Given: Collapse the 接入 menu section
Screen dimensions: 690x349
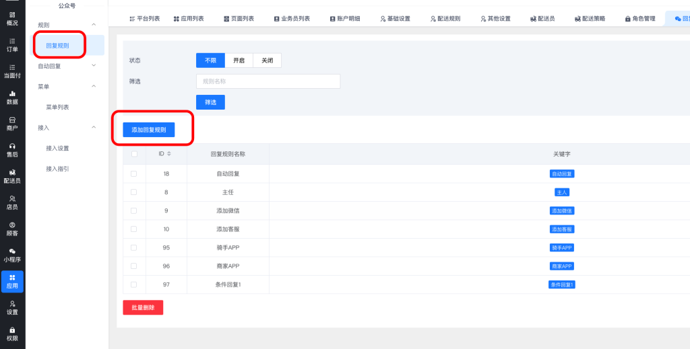Looking at the screenshot, I should tap(94, 127).
